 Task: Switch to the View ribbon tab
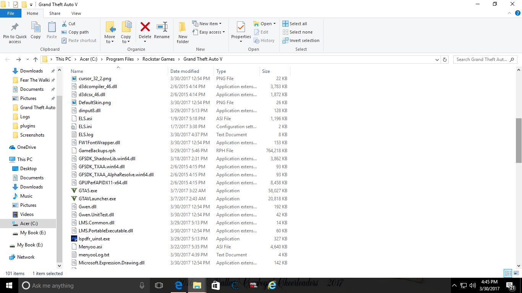pos(76,13)
